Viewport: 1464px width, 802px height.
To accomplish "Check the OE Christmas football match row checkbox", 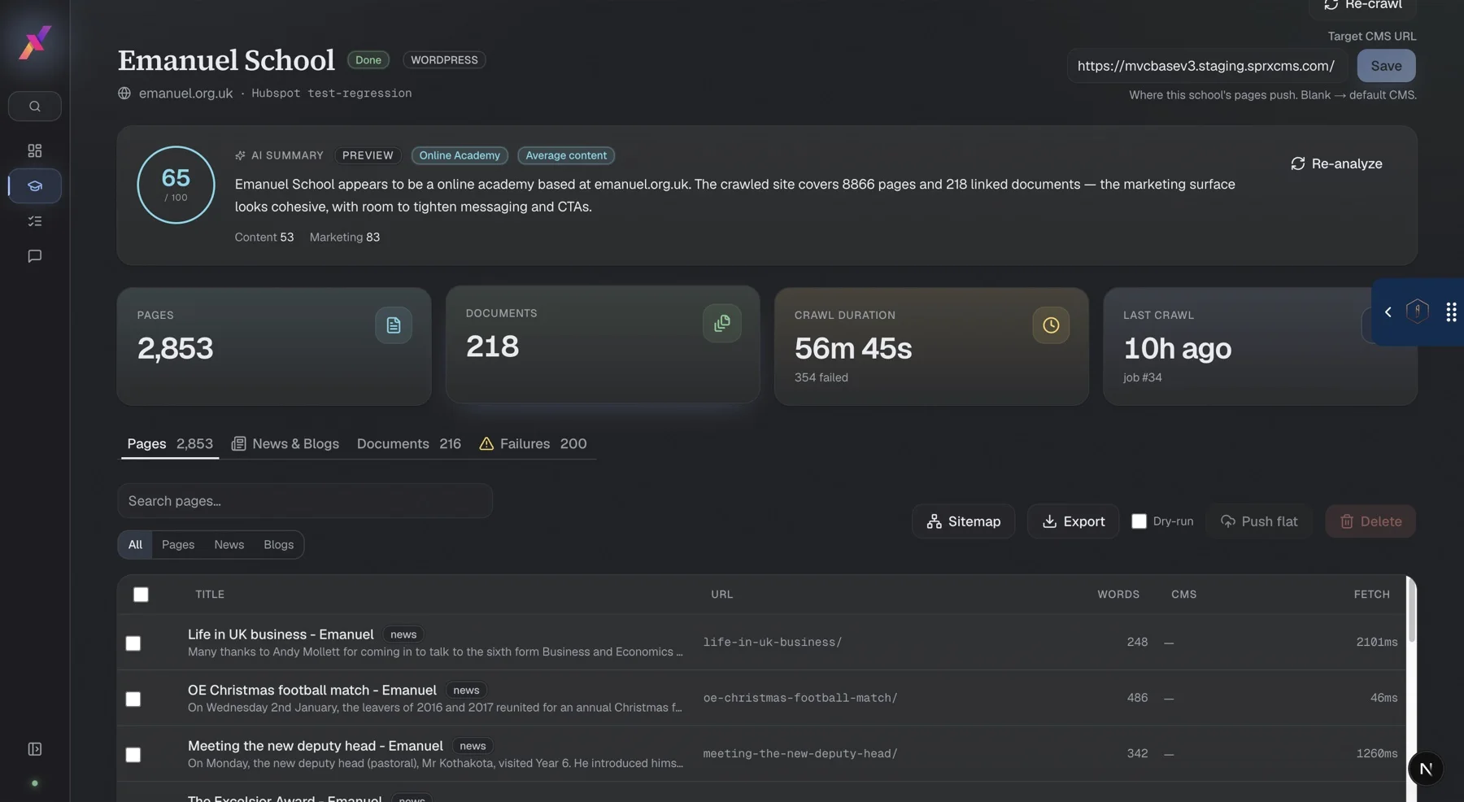I will point(133,700).
